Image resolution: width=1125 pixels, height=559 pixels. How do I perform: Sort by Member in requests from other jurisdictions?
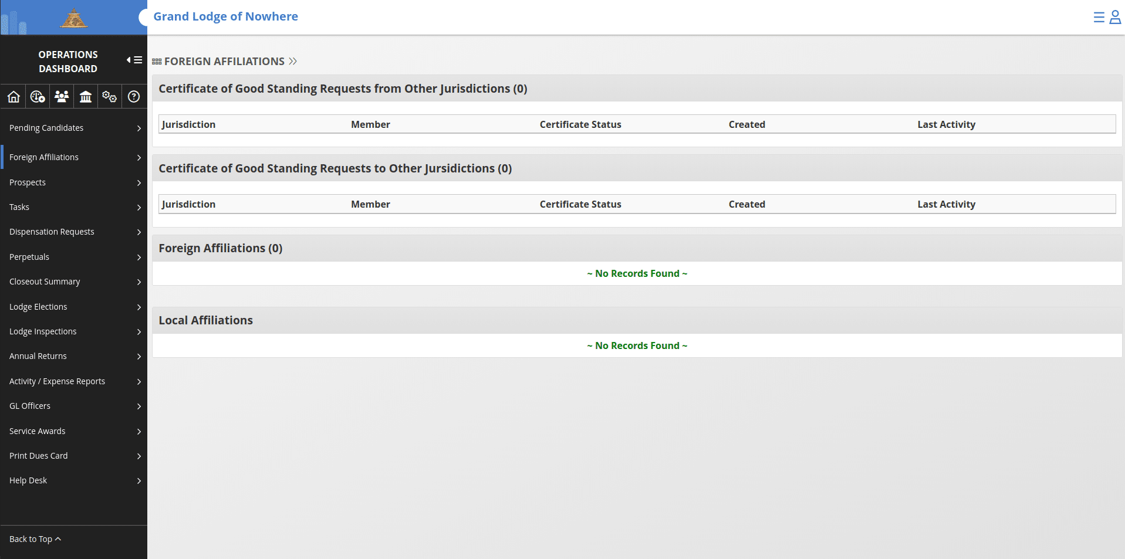[x=370, y=124]
